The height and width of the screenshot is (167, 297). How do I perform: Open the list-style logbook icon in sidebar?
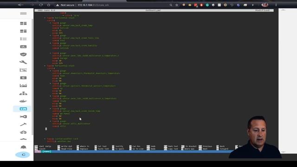click(x=23, y=39)
